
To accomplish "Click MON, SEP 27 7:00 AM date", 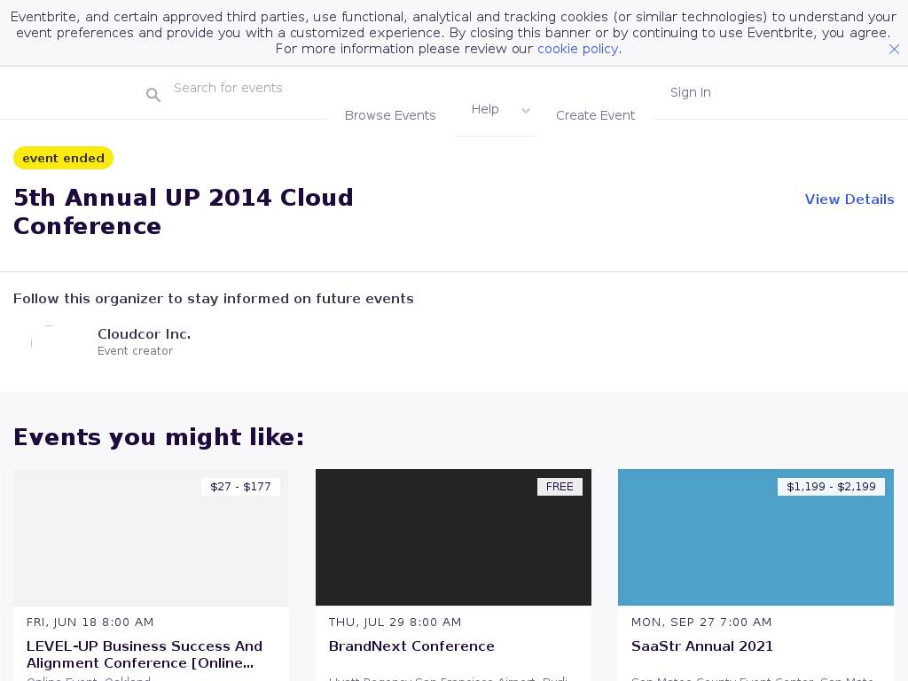I will click(701, 622).
